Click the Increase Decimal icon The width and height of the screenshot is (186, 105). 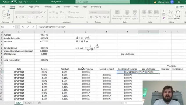point(105,17)
